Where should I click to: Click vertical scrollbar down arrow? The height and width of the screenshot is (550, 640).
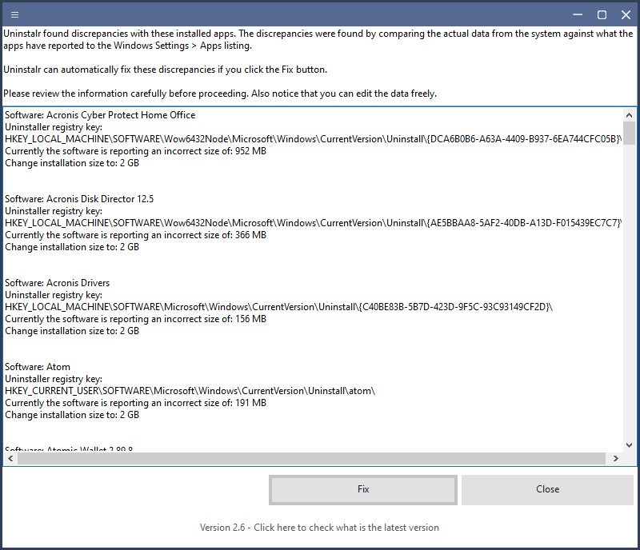(x=629, y=445)
